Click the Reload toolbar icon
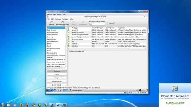The image size is (191, 107). pos(51,22)
